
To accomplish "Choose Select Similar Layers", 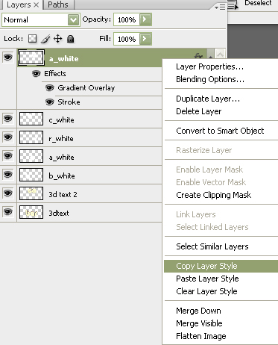I will [212, 246].
